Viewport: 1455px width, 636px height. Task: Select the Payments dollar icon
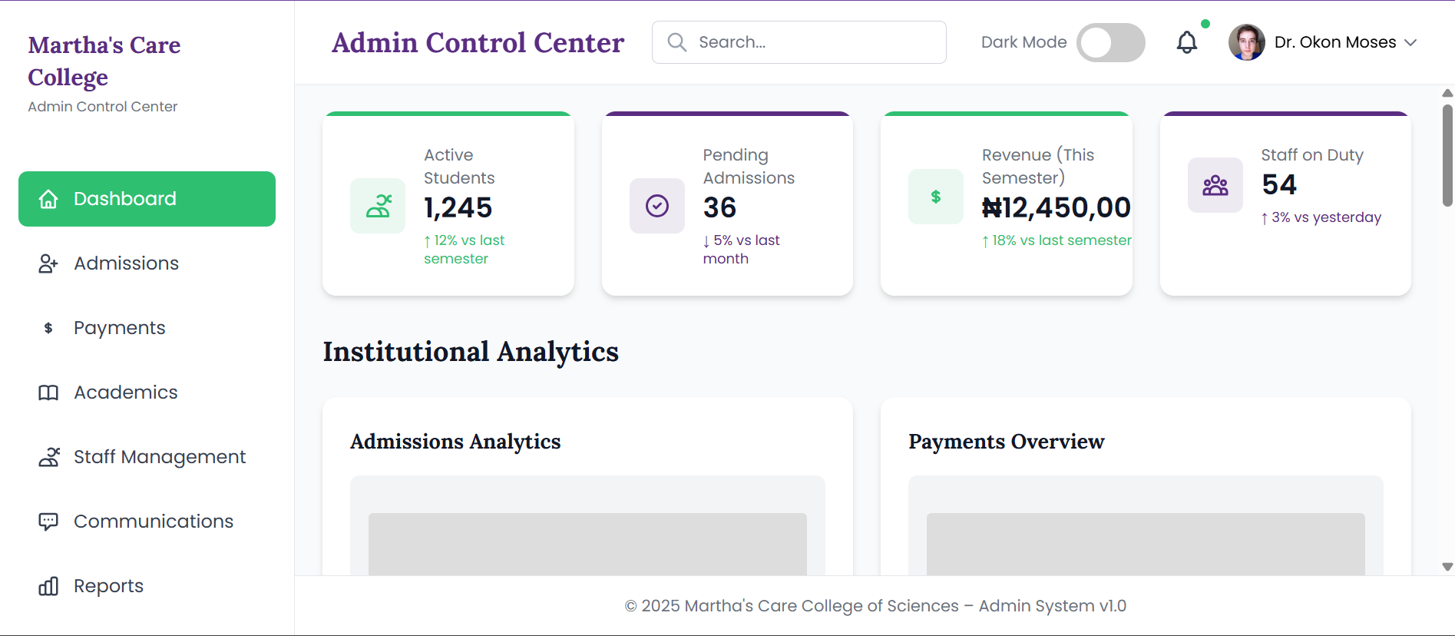(48, 328)
